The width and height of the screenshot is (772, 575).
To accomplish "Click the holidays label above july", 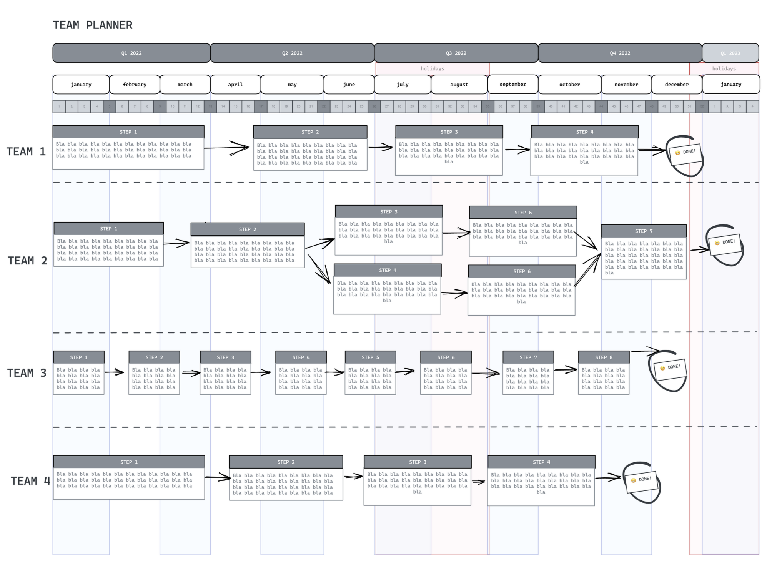I will pos(432,69).
